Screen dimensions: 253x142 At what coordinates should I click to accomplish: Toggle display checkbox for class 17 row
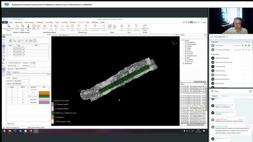(12, 103)
